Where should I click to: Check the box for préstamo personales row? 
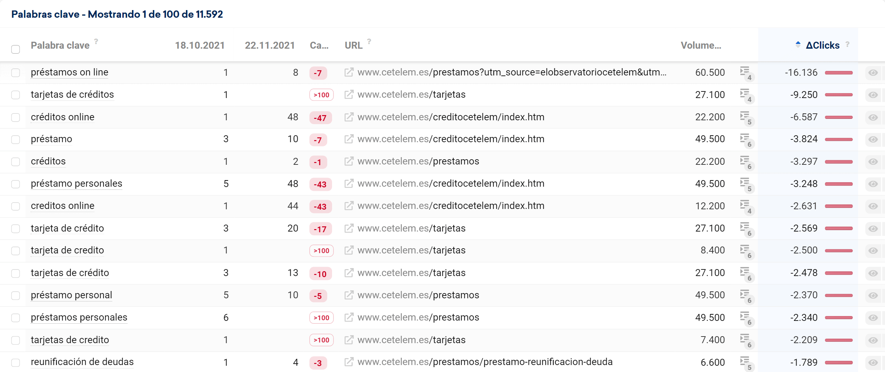[x=16, y=184]
